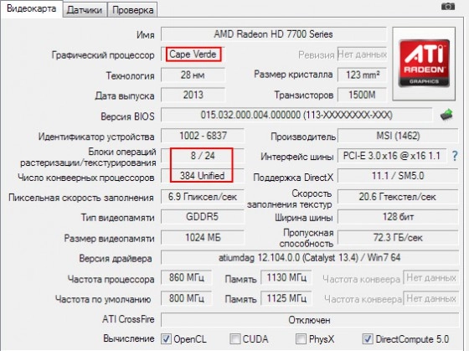The width and height of the screenshot is (469, 351).
Task: Click the Версия драйвера label
Action: 116,259
